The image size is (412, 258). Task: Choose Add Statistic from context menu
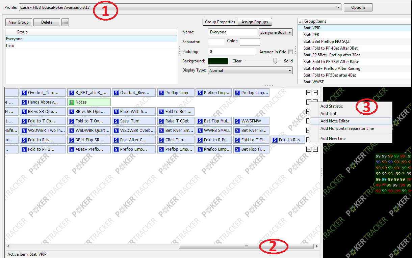(350, 106)
